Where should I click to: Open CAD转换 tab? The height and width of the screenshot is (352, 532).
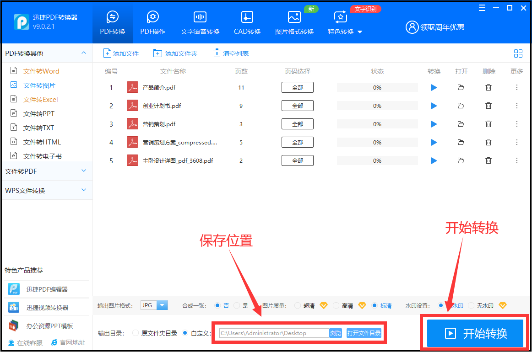(x=247, y=23)
